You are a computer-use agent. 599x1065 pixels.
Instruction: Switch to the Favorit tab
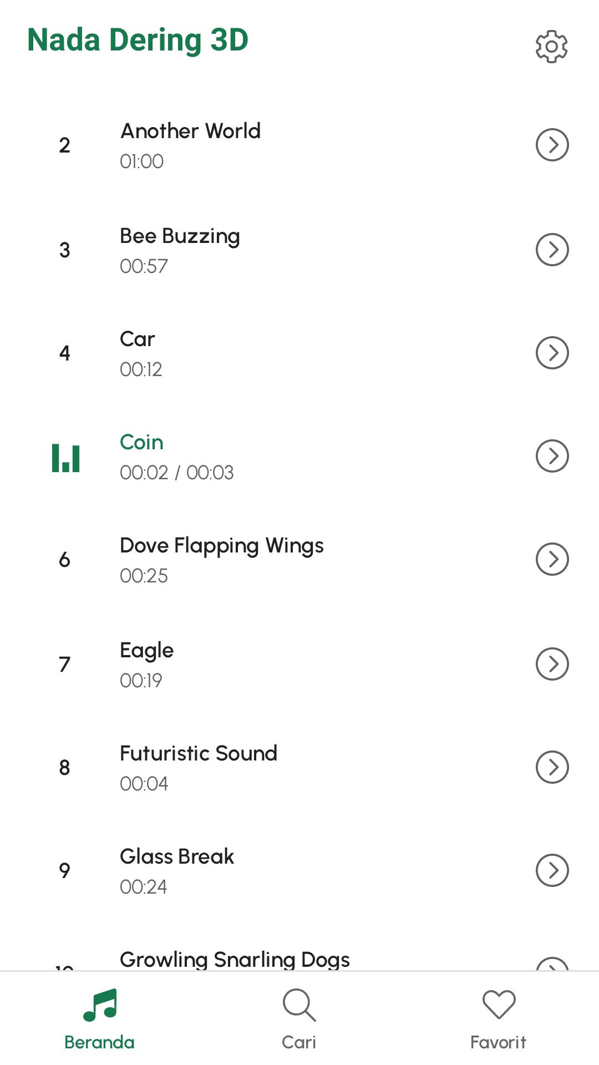pyautogui.click(x=499, y=1019)
